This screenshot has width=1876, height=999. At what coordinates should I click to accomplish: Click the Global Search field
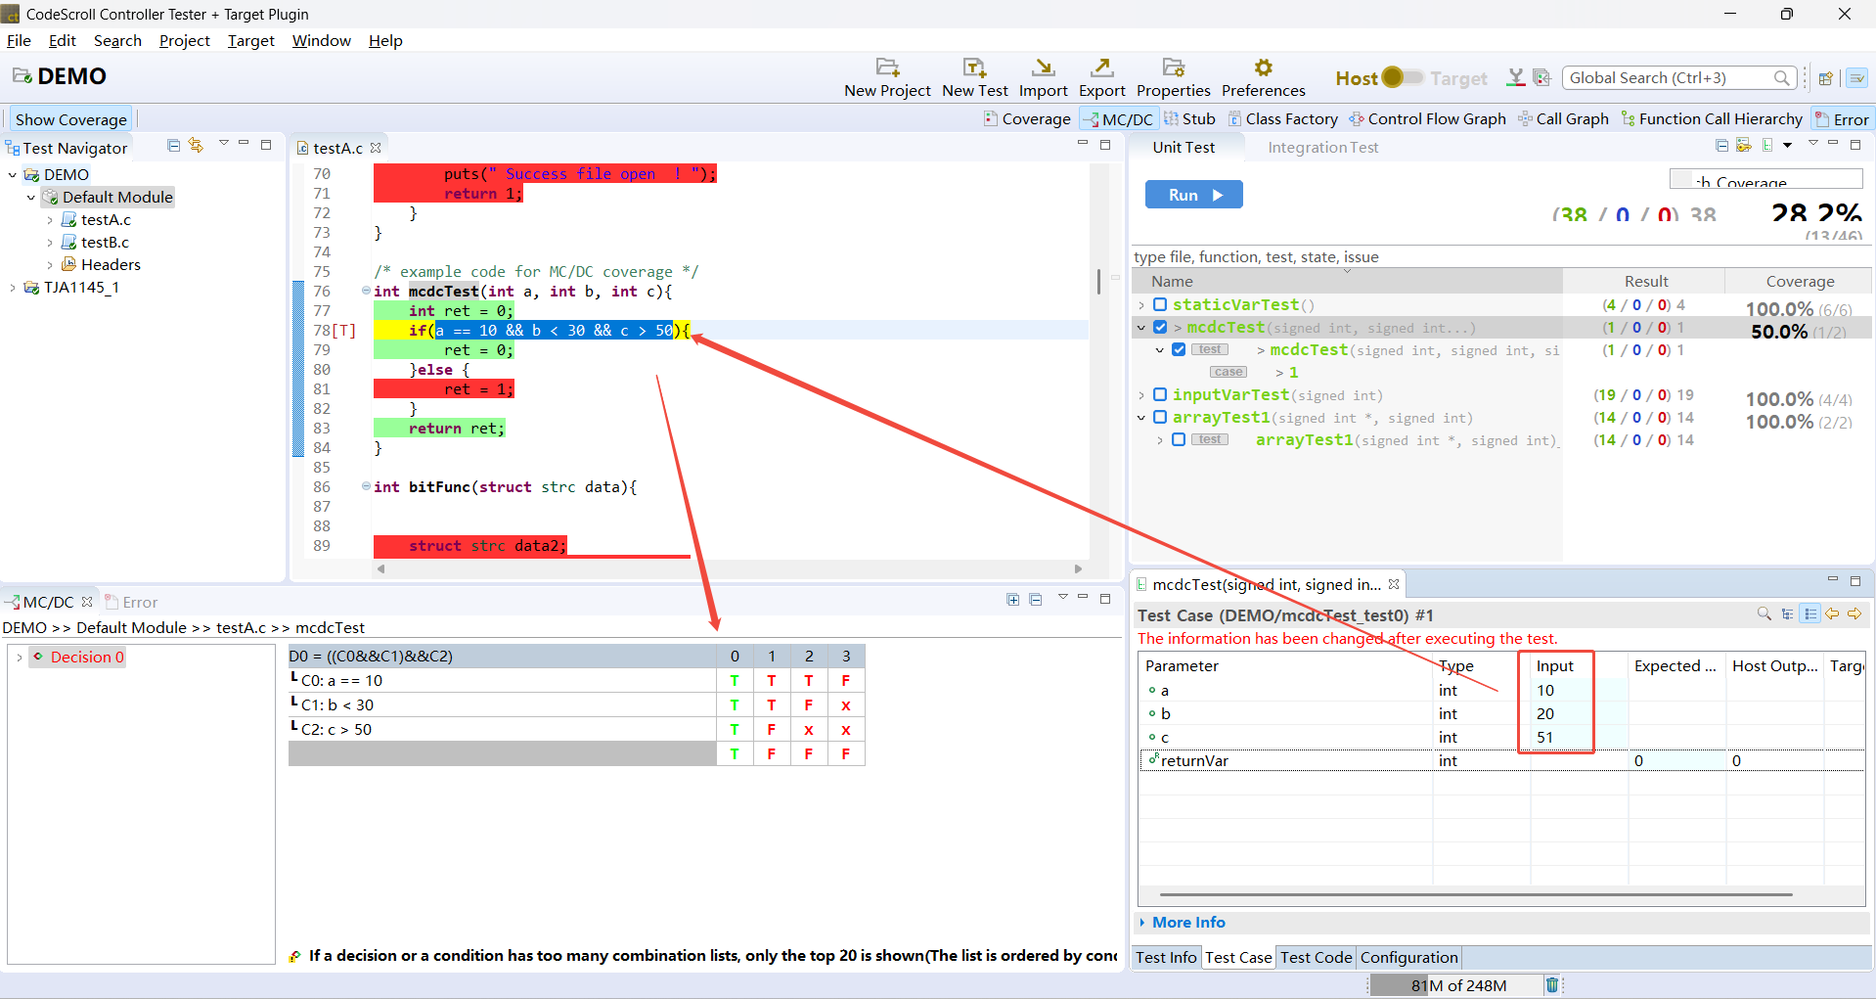(1678, 78)
